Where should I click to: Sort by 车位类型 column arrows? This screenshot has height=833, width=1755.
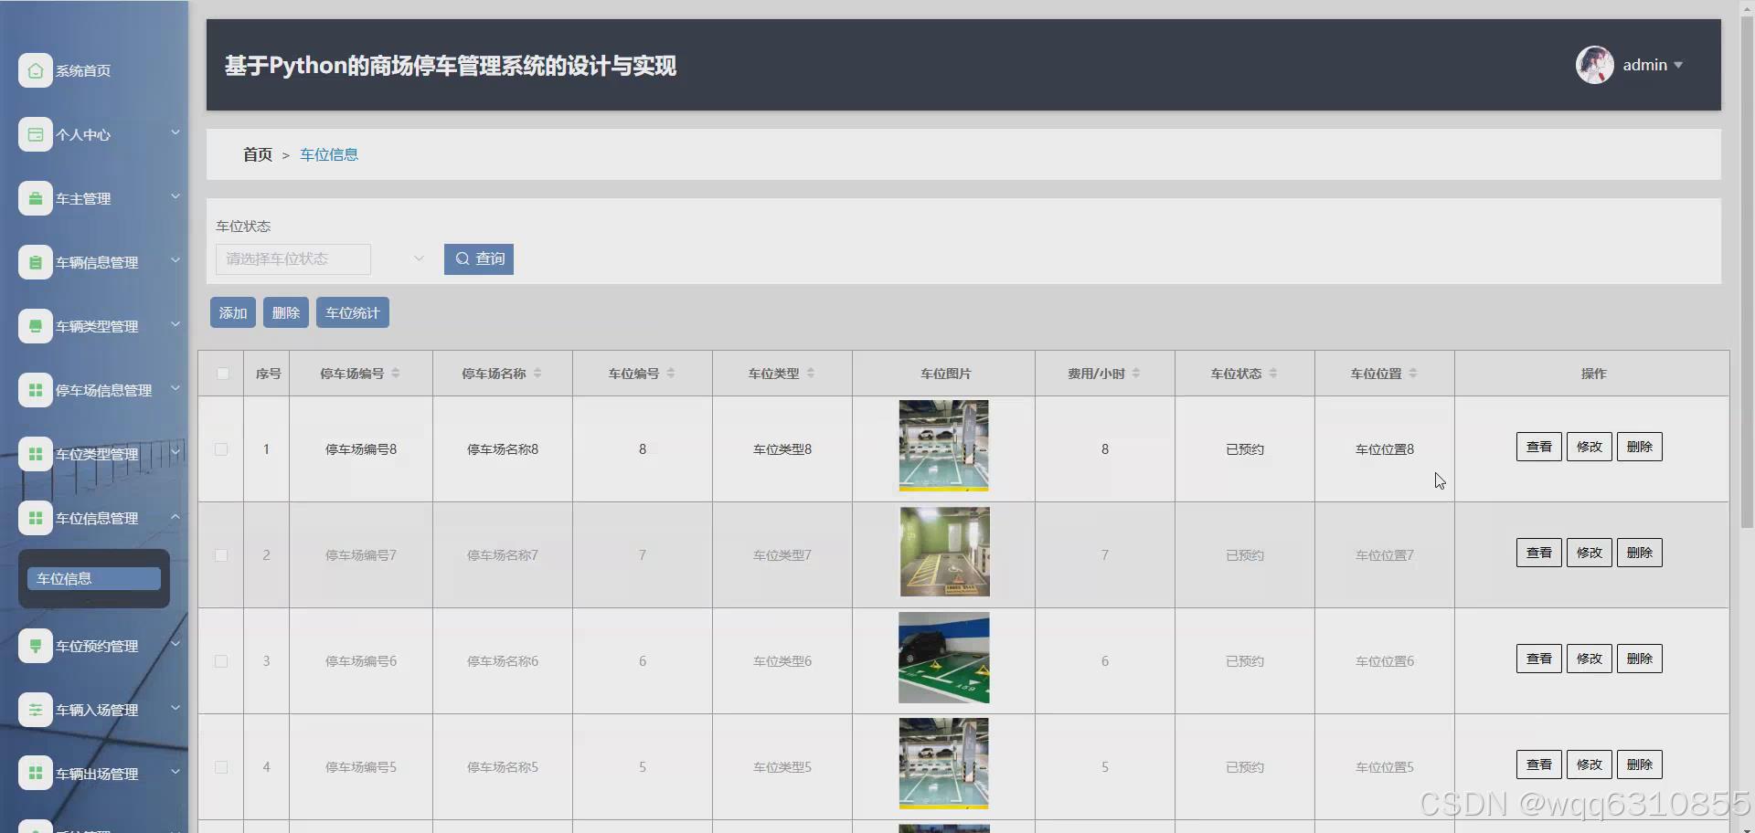point(811,373)
